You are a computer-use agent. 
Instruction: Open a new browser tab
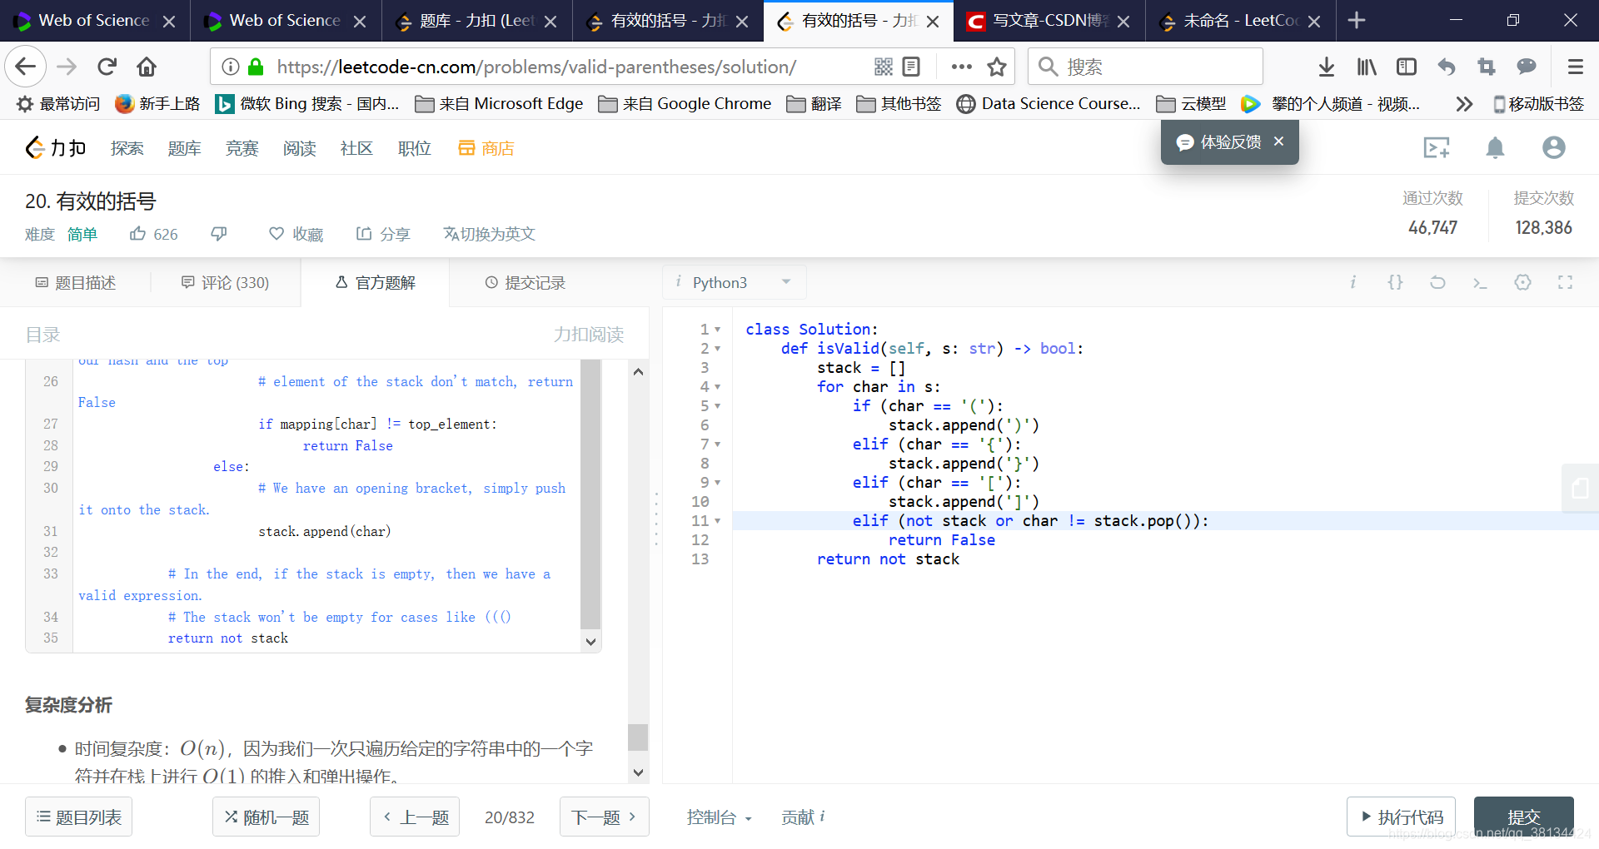[1357, 21]
